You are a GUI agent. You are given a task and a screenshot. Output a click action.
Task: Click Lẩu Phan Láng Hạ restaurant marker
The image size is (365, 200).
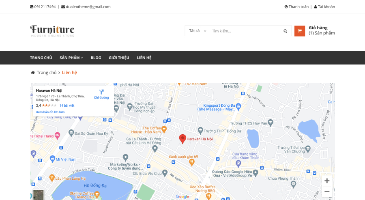click(52, 178)
